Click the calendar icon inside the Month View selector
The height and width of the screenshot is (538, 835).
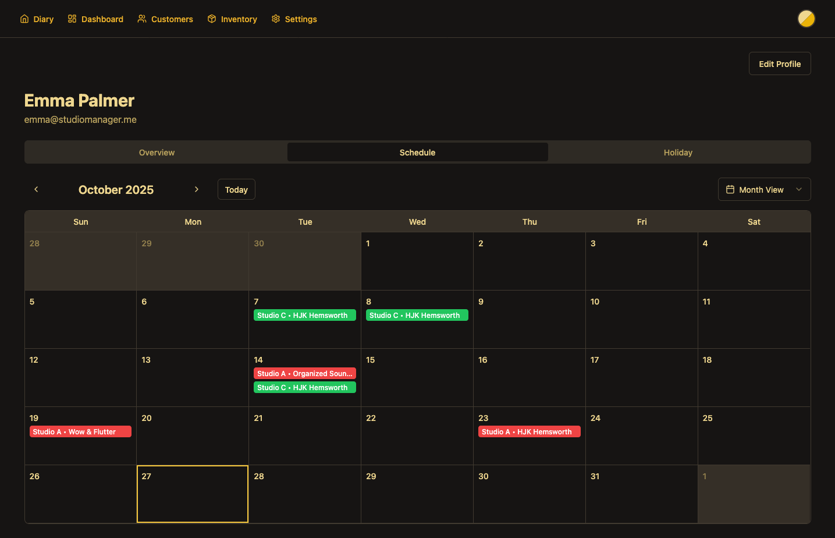coord(731,189)
